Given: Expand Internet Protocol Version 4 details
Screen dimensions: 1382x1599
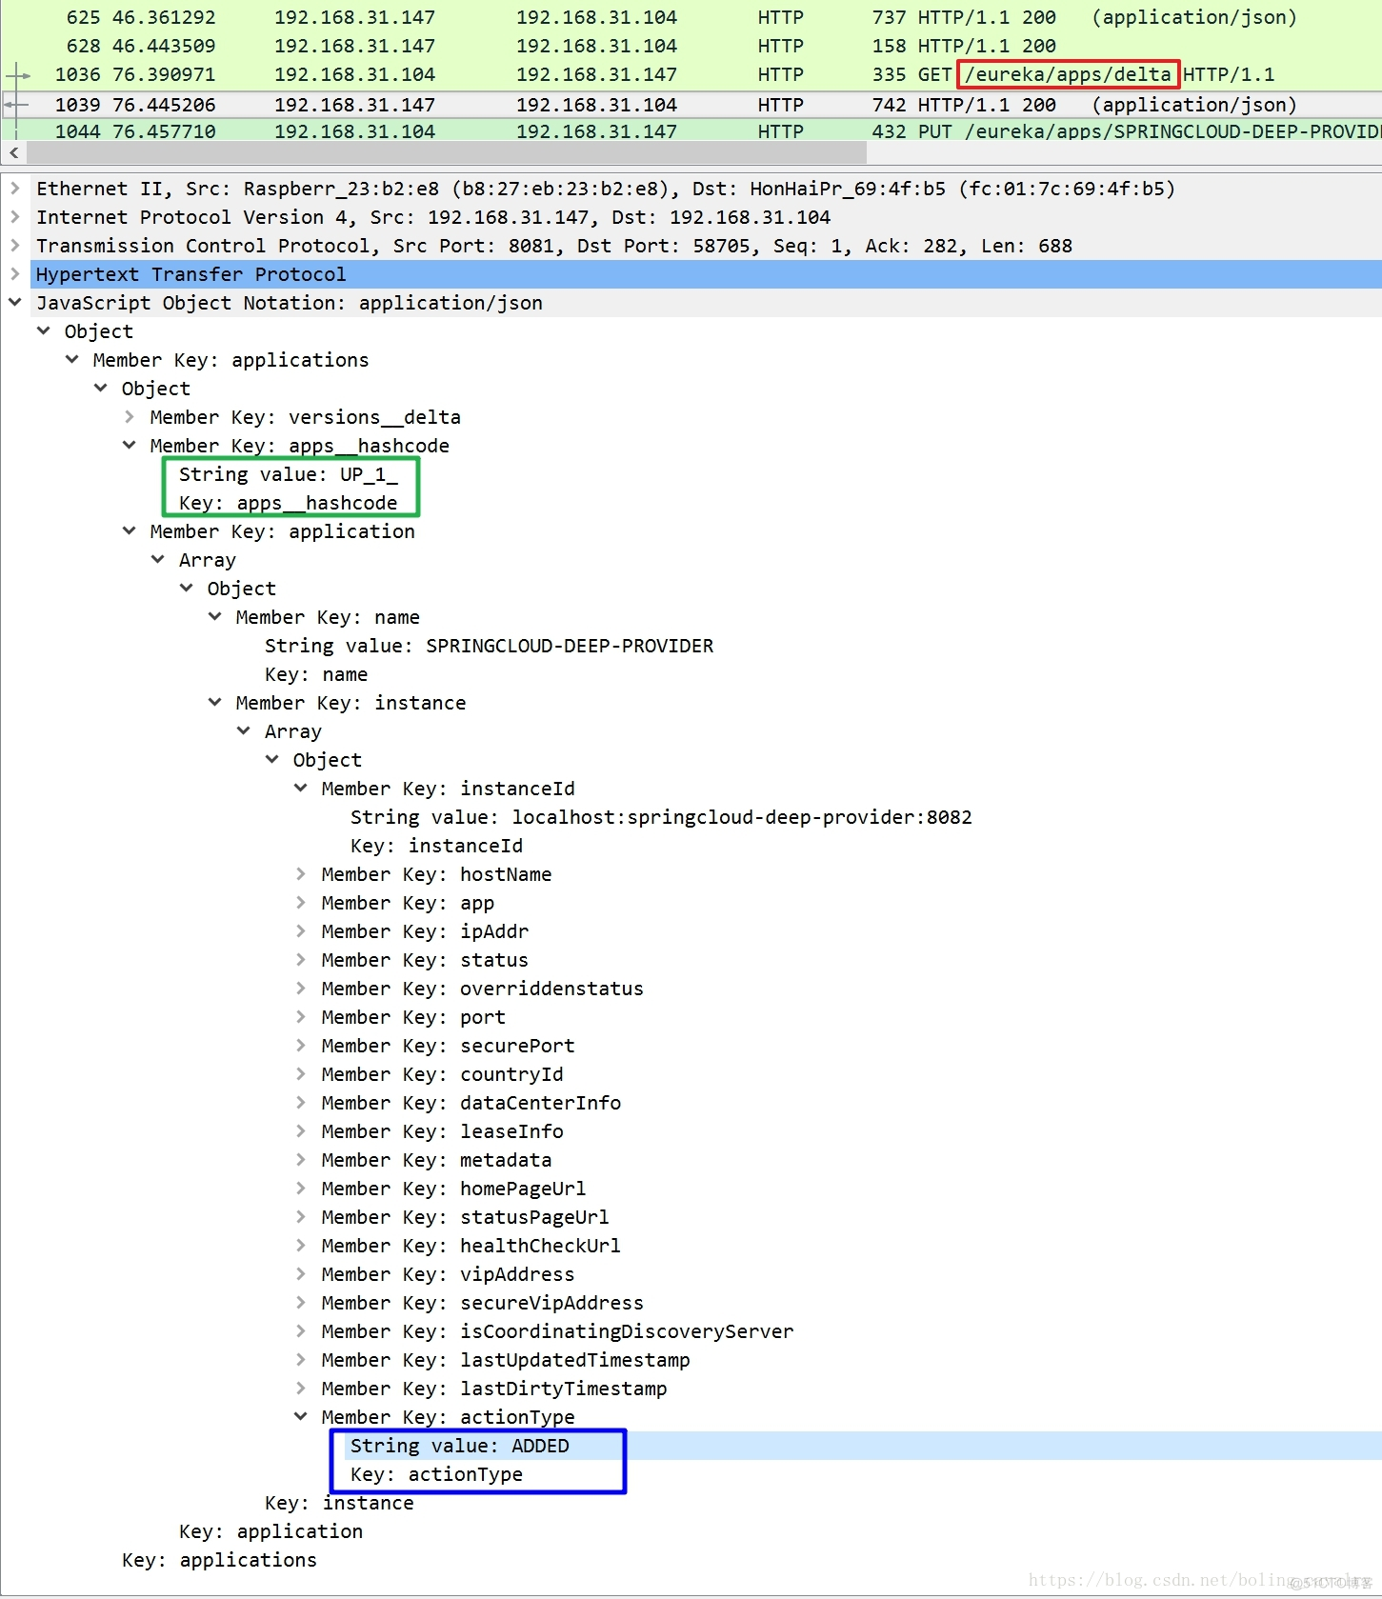Looking at the screenshot, I should pyautogui.click(x=15, y=217).
